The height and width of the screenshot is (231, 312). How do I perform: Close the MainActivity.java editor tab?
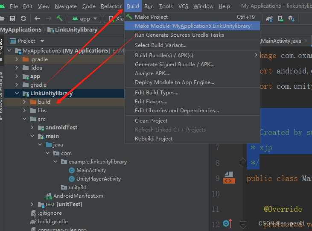click(306, 41)
